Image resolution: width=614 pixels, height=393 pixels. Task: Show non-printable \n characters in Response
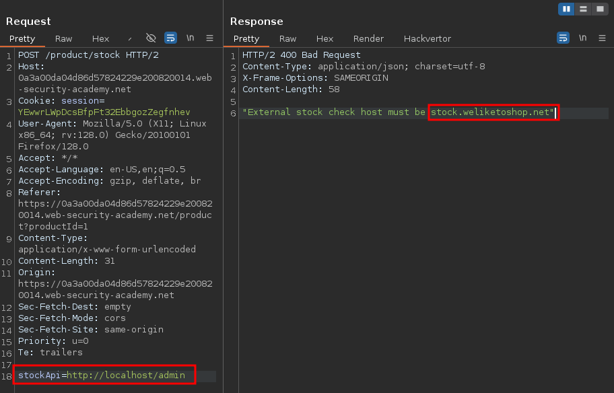click(x=582, y=38)
